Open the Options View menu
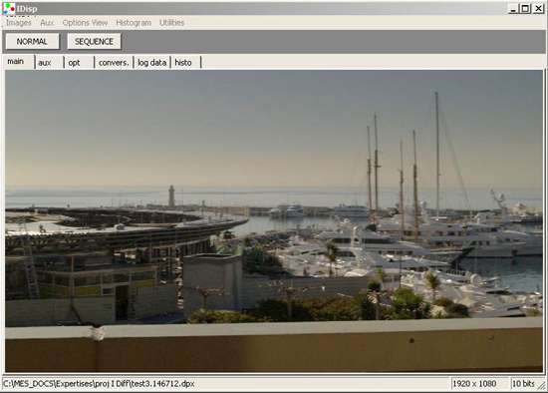Viewport: 548px width, 393px height. [x=85, y=23]
